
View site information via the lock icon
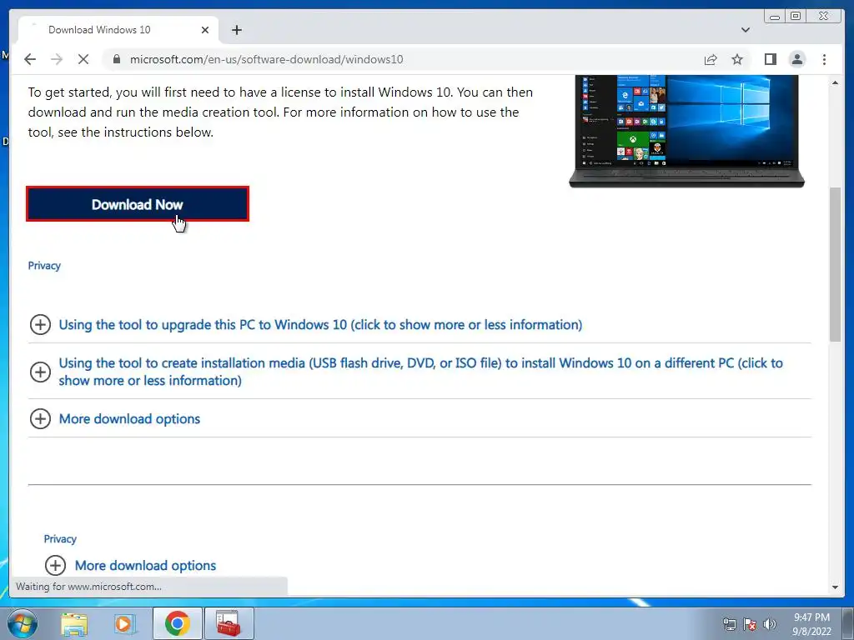(x=116, y=59)
